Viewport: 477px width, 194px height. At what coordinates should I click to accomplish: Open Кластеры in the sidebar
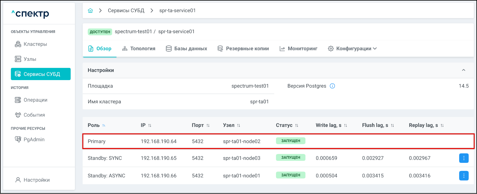point(35,44)
